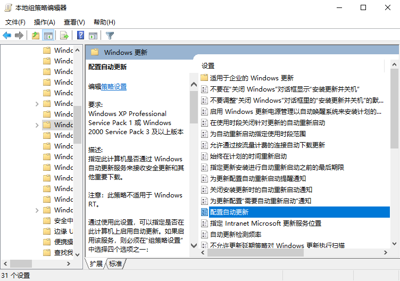Screen dimensions: 400x281
Task: Select the 安全中 tree folder
Action: point(63,220)
